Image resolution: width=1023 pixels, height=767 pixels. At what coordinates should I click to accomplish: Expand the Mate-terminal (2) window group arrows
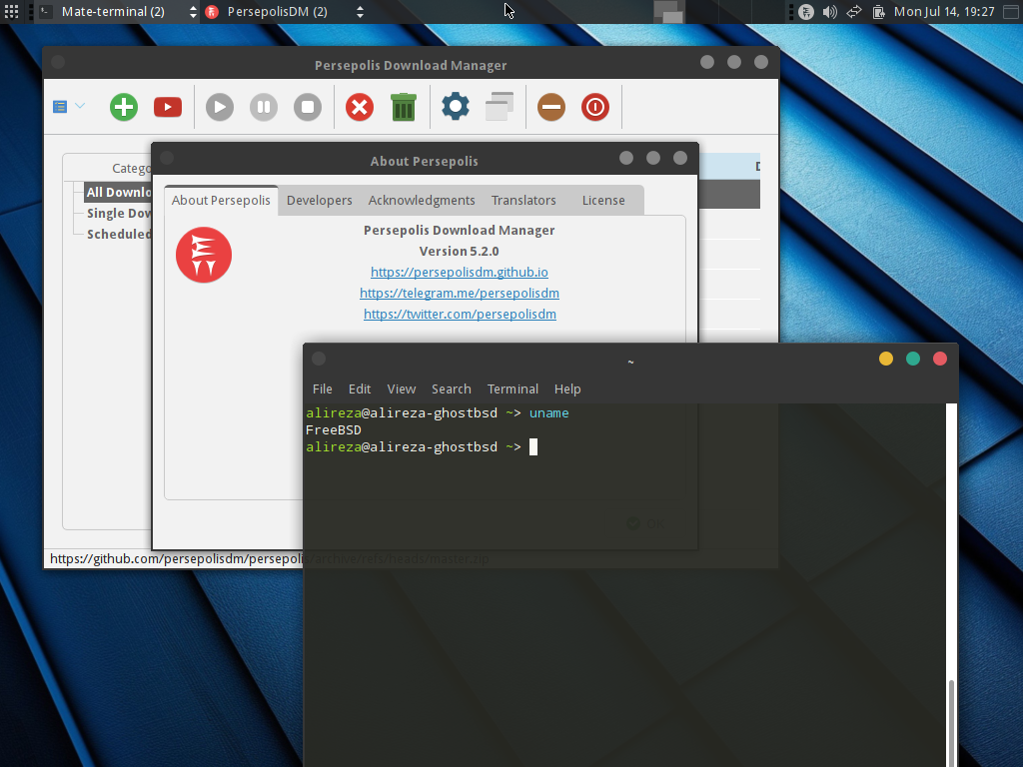coord(193,12)
